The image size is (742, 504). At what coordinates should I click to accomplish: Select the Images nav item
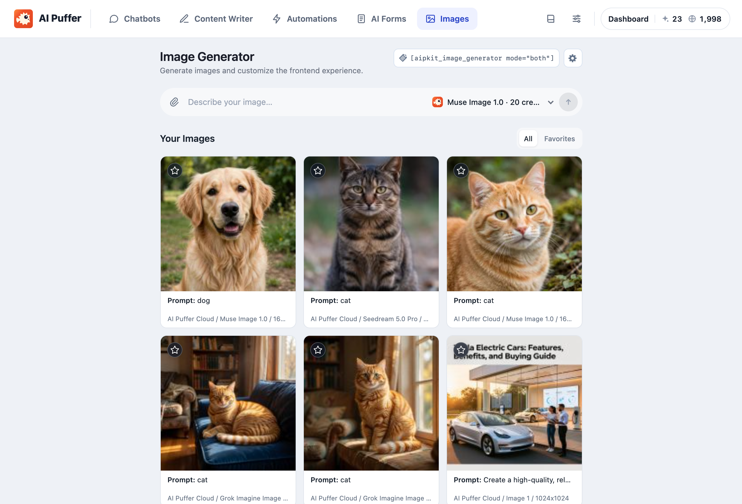[447, 19]
